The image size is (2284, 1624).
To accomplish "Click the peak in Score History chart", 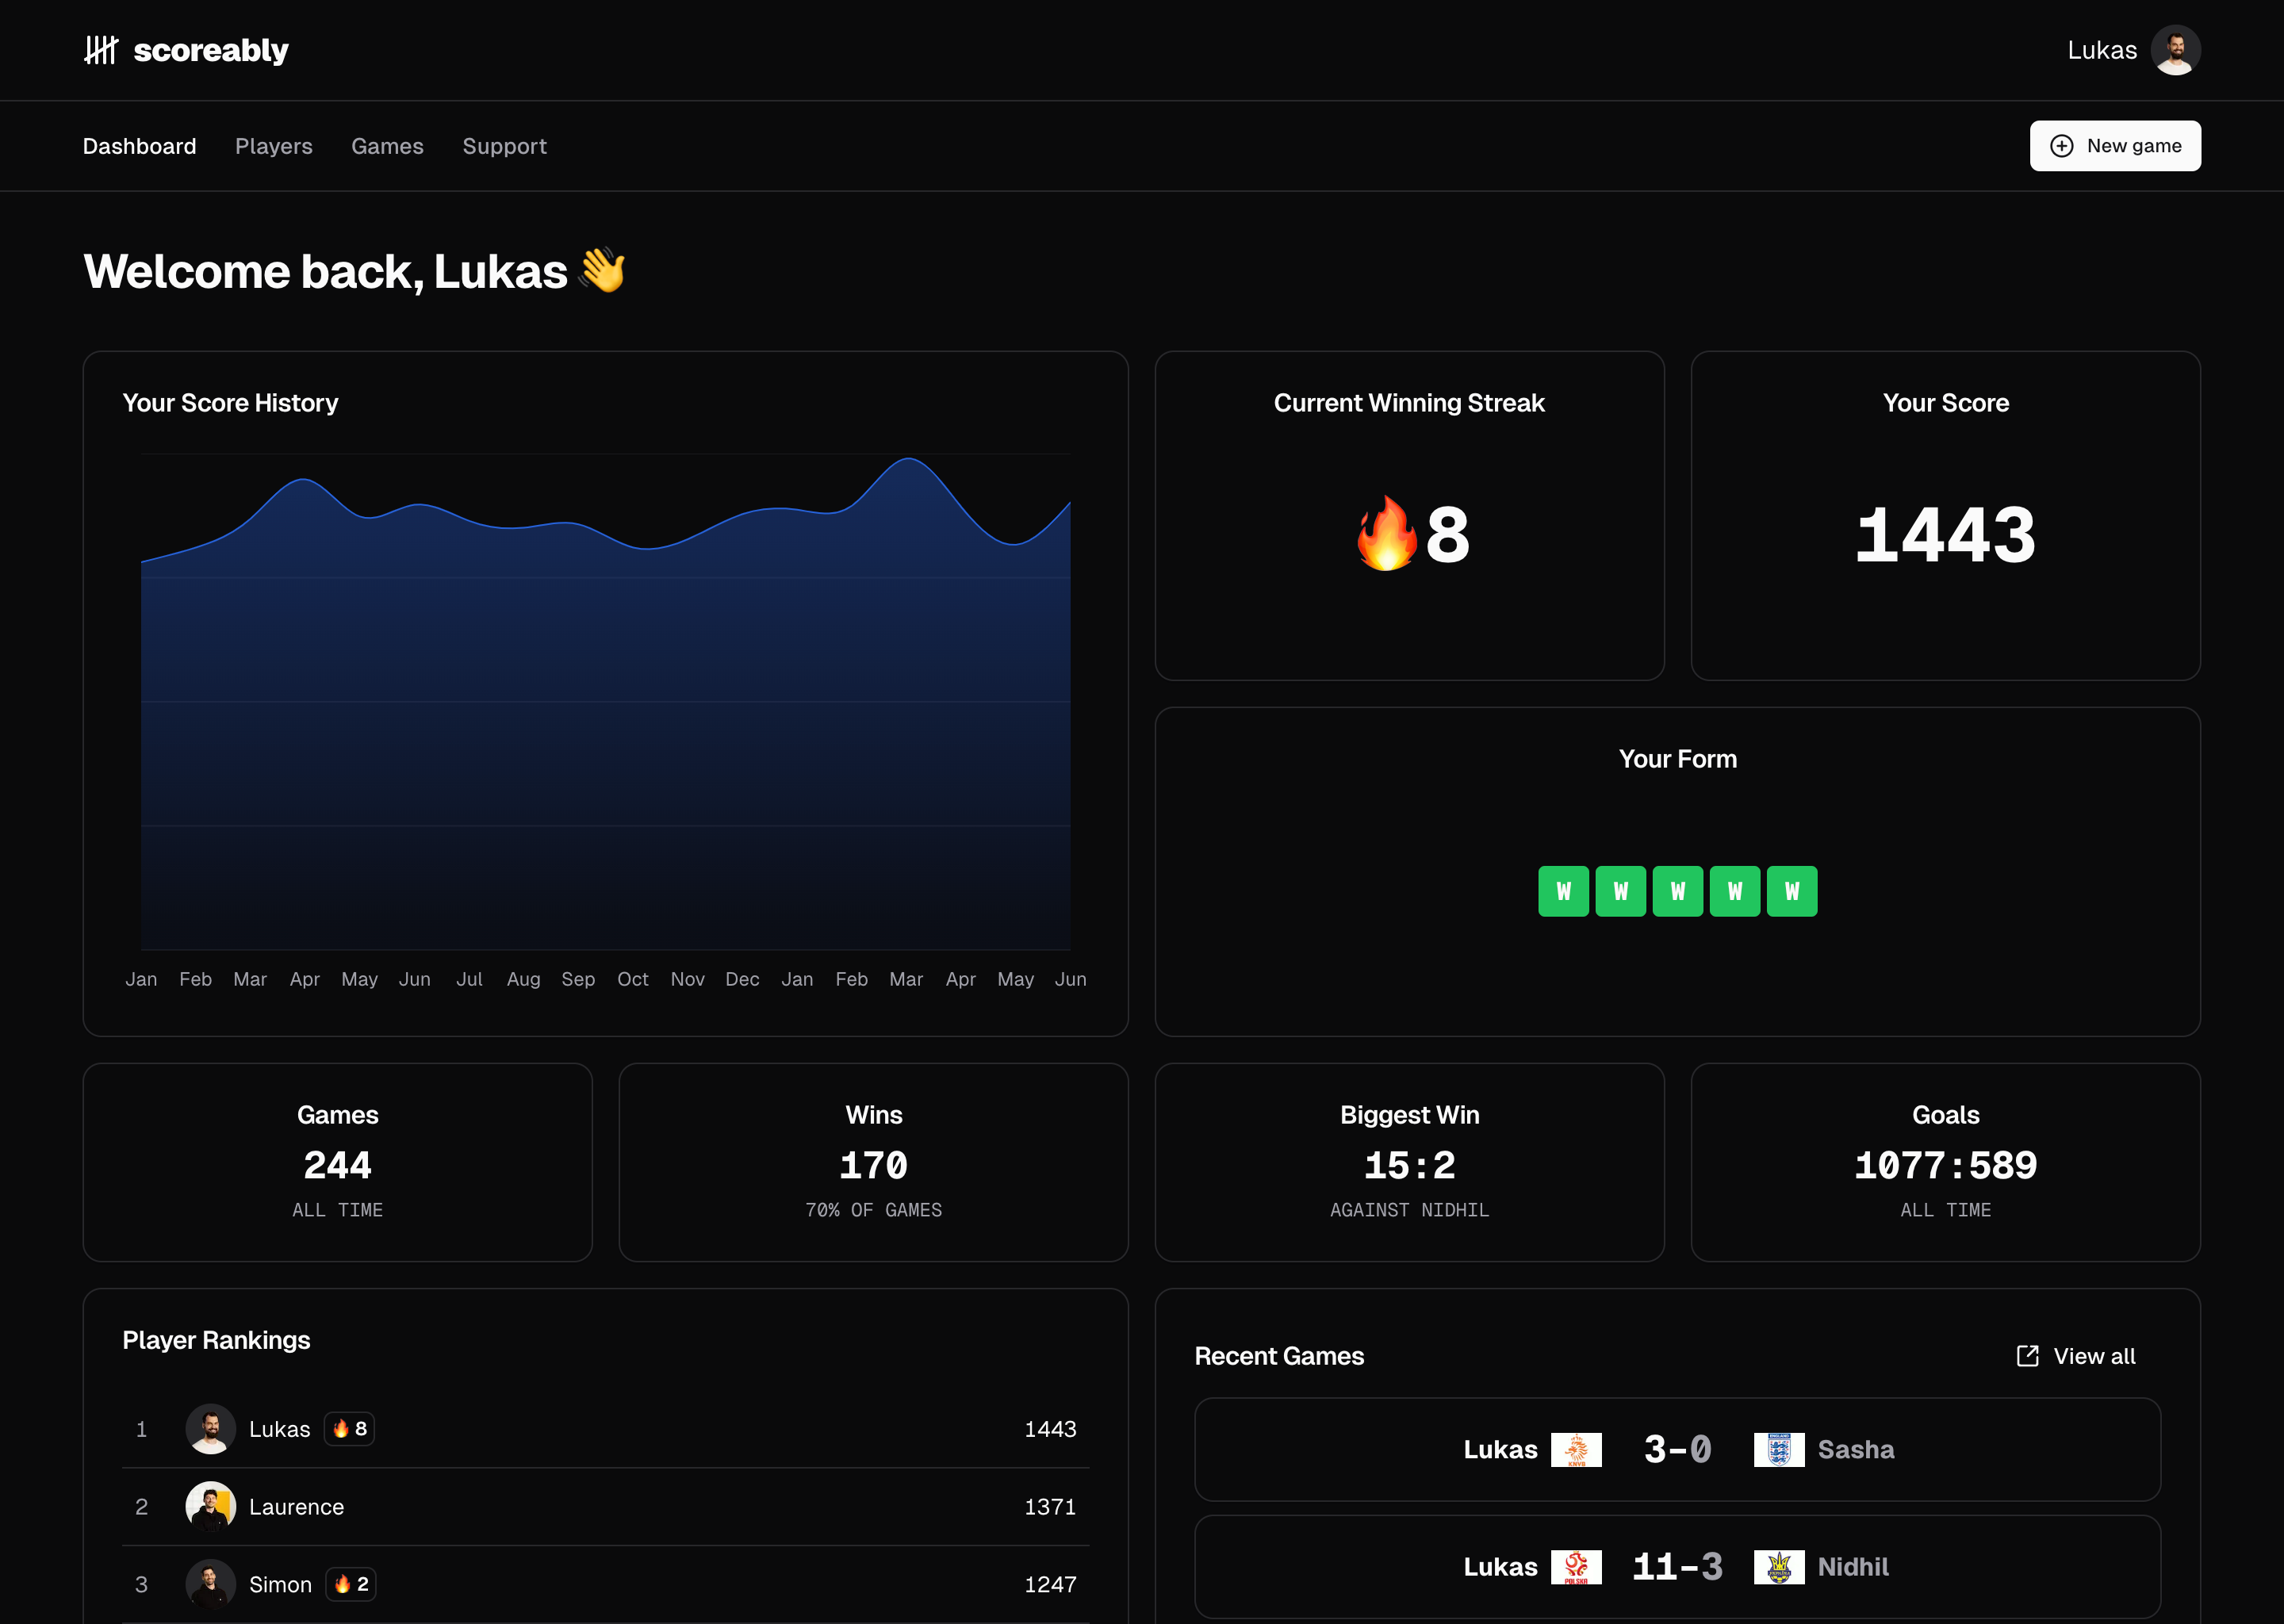I will point(908,459).
